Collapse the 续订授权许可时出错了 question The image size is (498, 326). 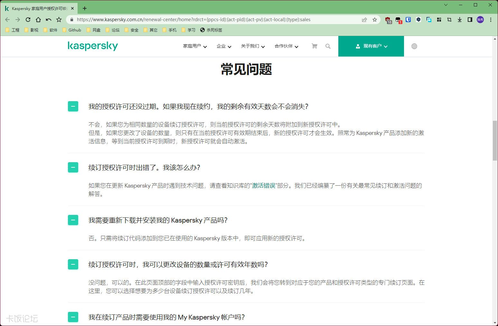point(73,167)
